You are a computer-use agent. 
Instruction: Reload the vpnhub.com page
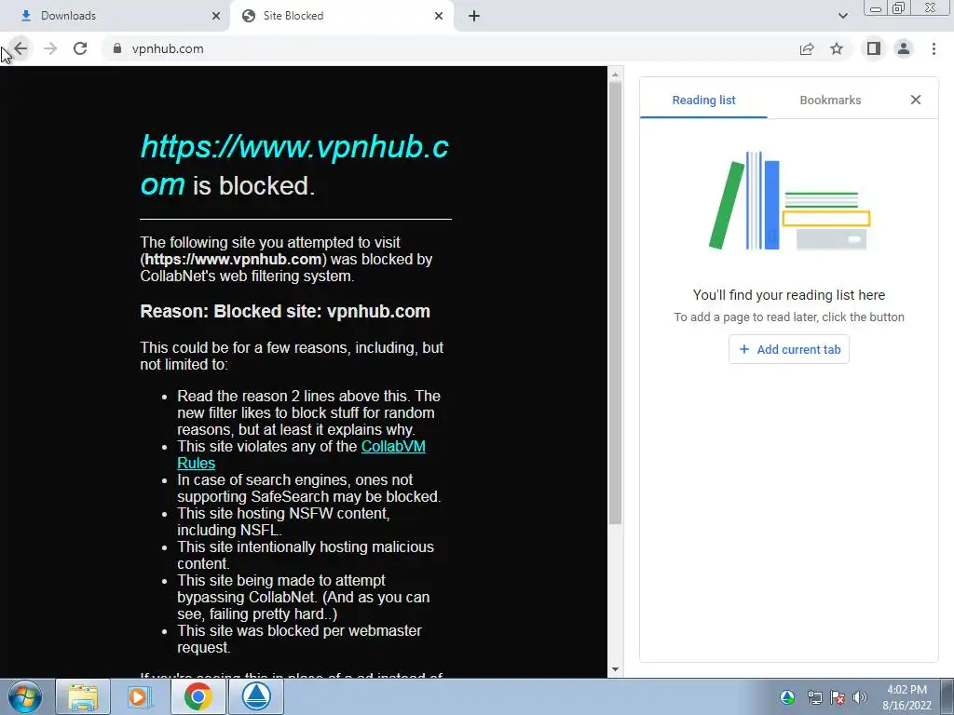(80, 48)
